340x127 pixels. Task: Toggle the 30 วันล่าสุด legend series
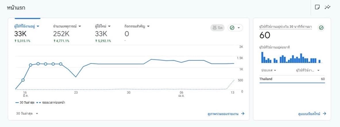(x=26, y=103)
